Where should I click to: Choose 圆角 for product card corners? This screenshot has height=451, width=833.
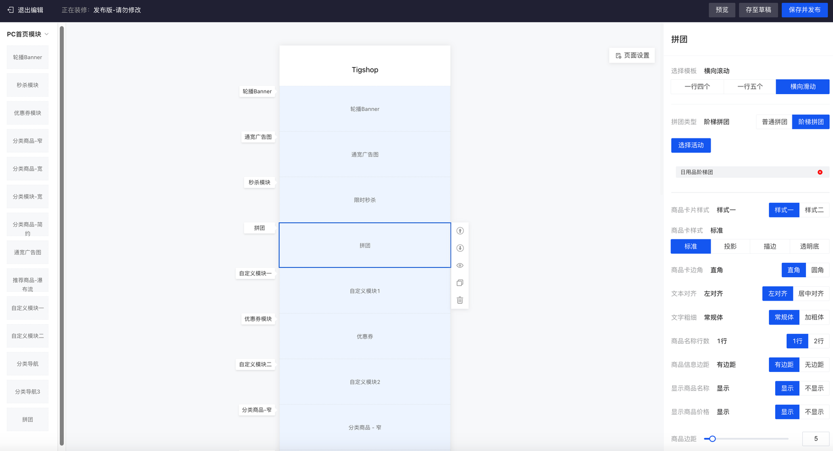pyautogui.click(x=817, y=270)
